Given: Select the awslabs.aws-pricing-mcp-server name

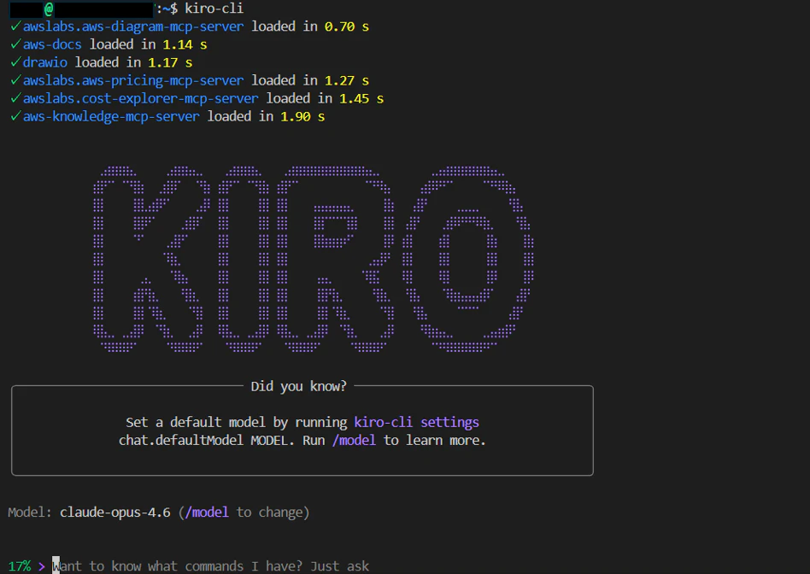Looking at the screenshot, I should tap(133, 81).
